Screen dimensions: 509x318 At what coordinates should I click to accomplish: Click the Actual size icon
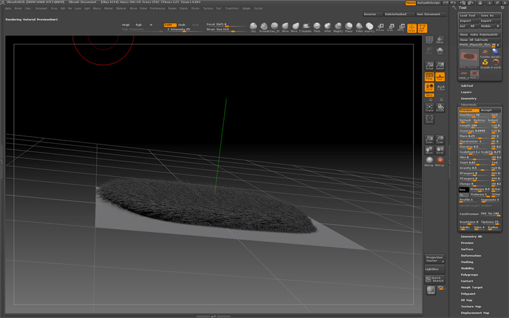[x=429, y=66]
